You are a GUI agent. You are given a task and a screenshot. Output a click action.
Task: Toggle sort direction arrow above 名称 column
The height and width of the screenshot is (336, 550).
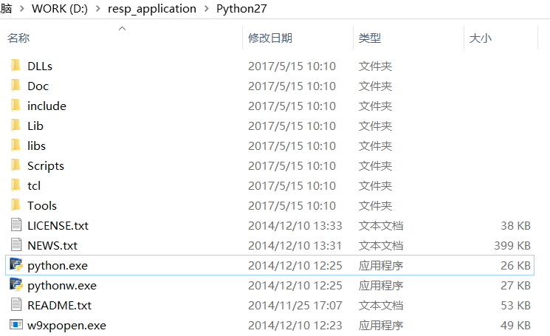point(122,28)
